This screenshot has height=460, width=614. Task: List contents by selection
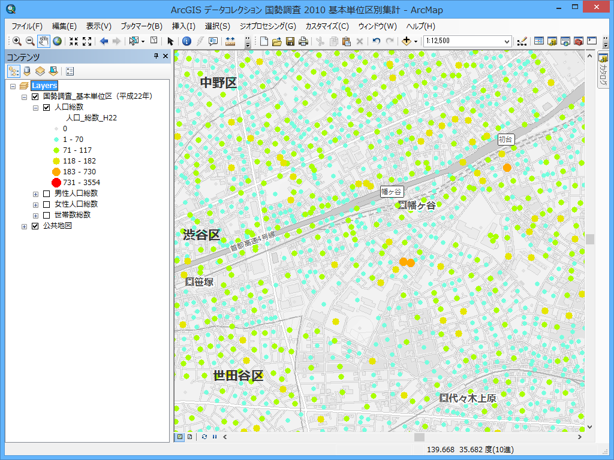[x=53, y=71]
